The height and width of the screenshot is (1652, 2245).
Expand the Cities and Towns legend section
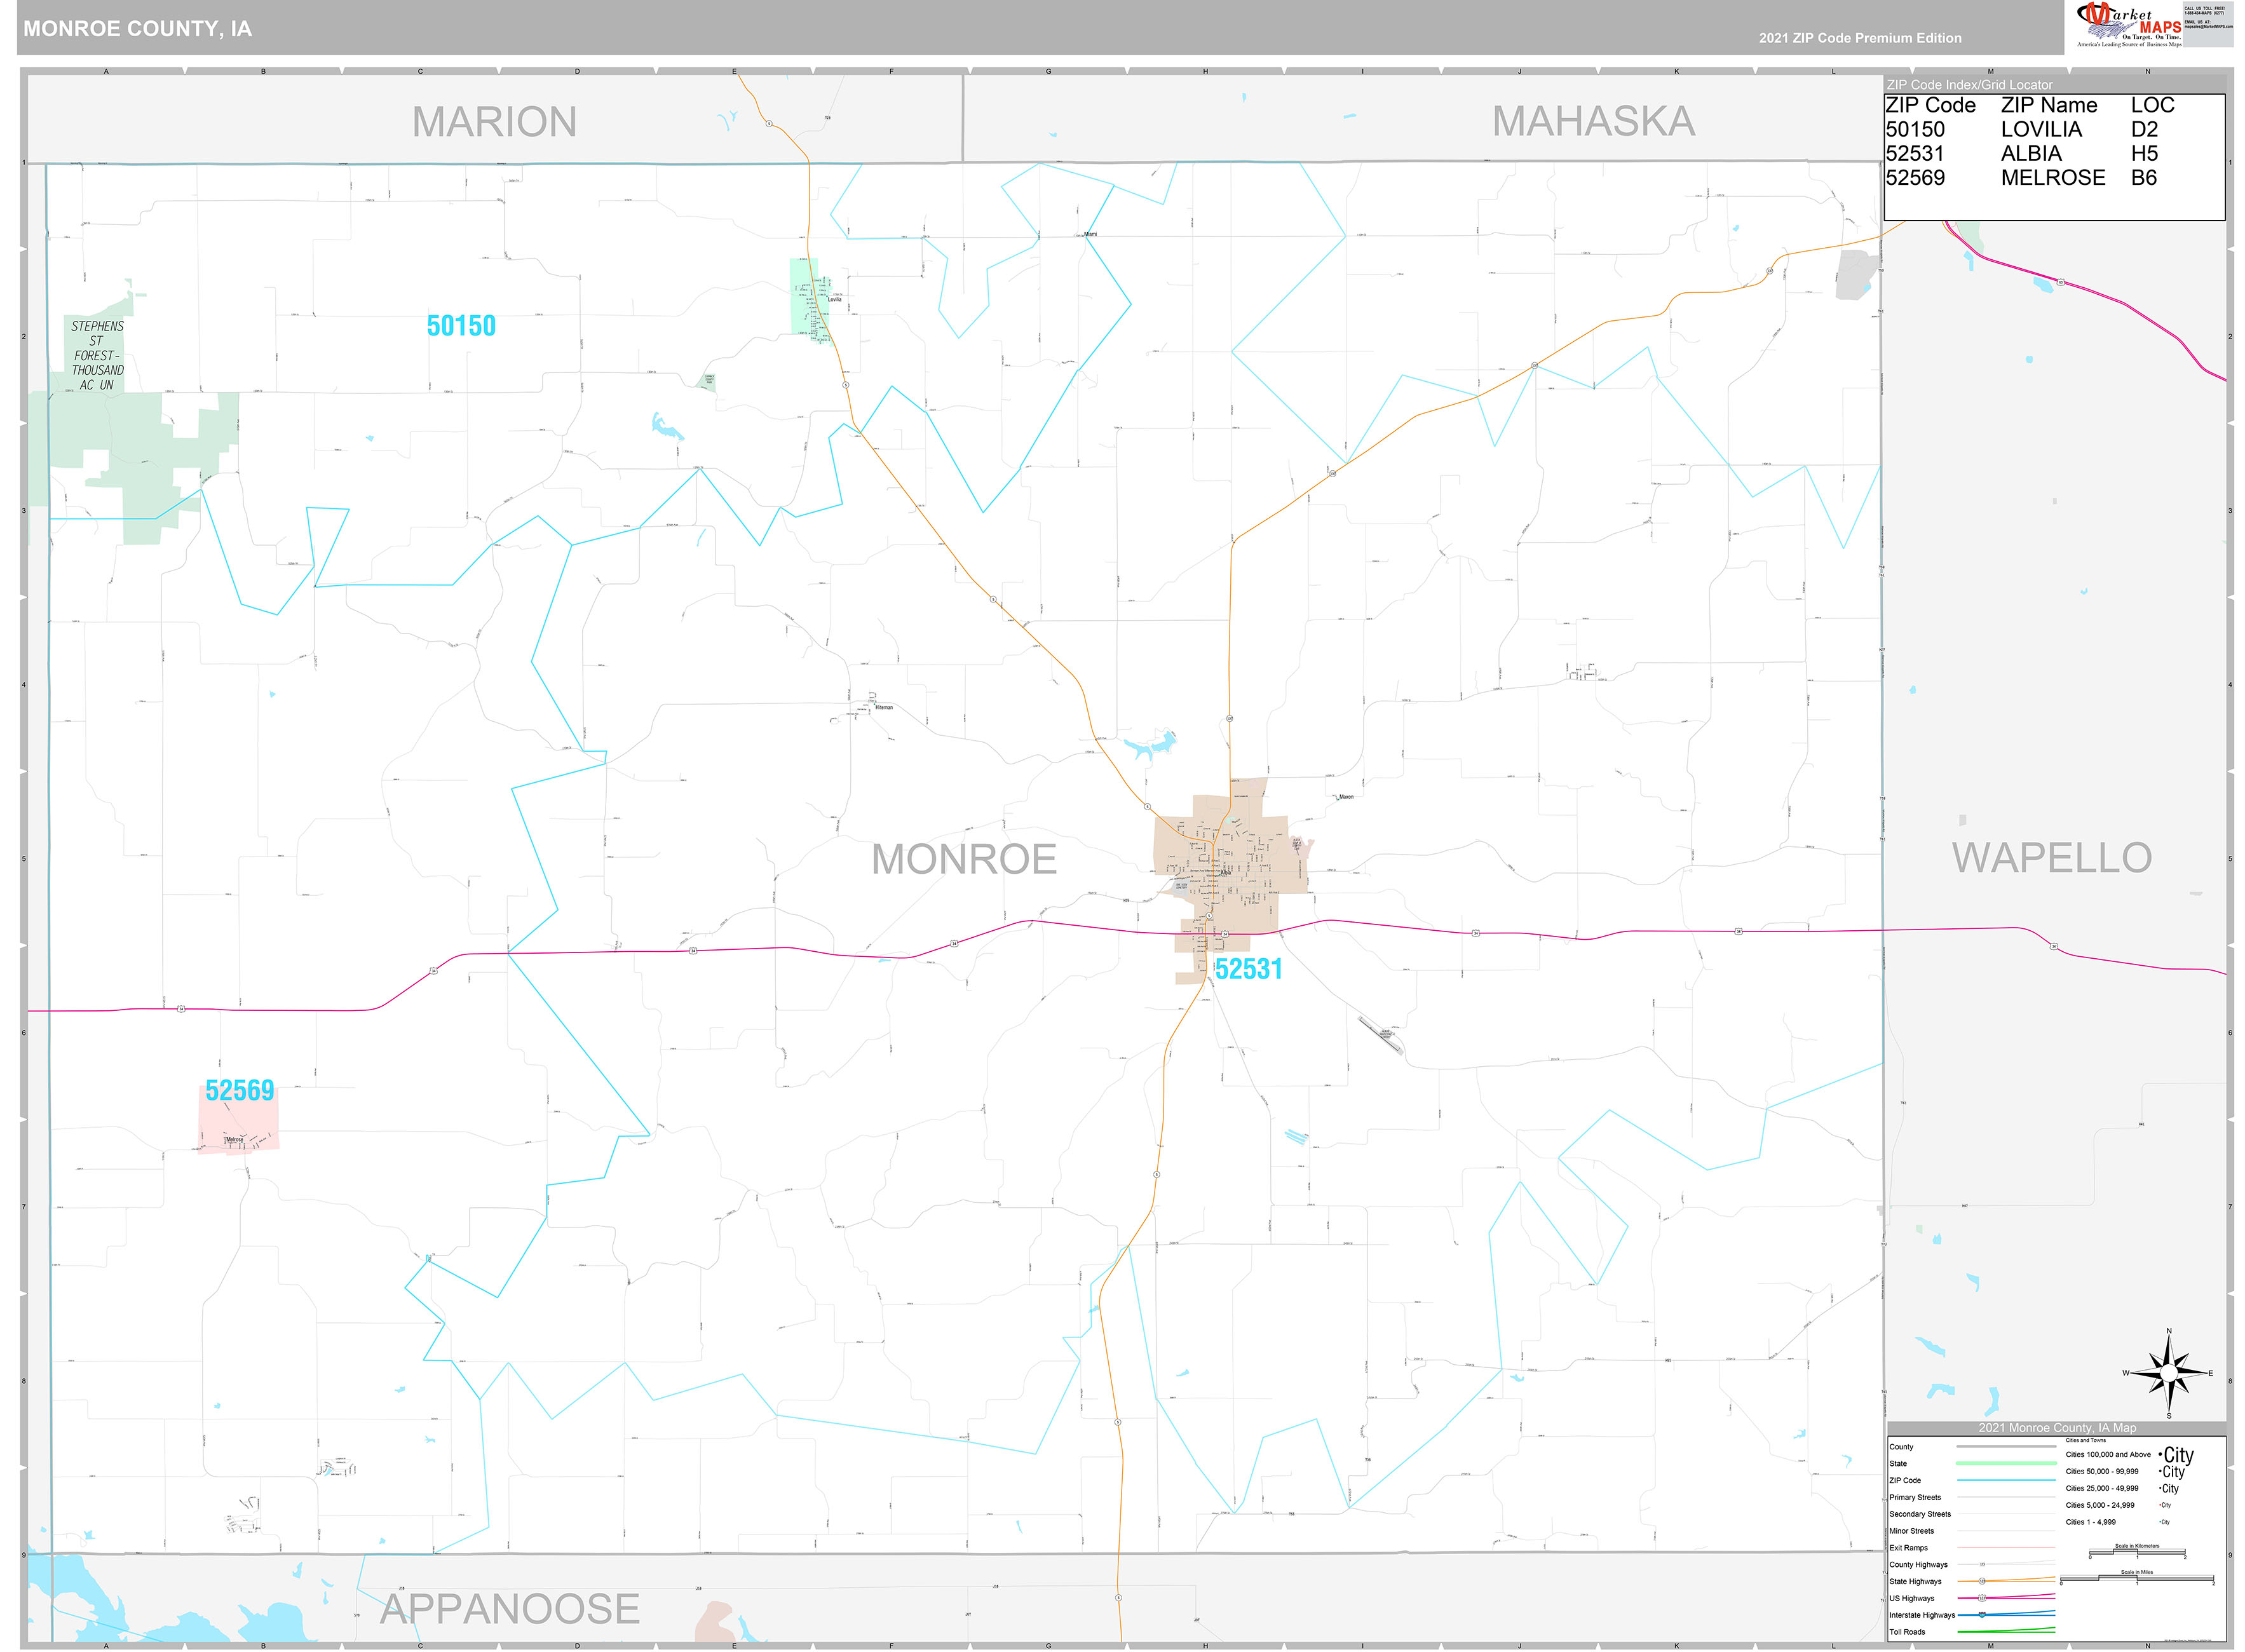point(2086,1440)
